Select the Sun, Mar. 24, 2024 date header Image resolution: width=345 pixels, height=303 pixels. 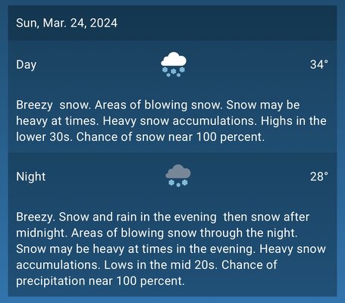[67, 23]
